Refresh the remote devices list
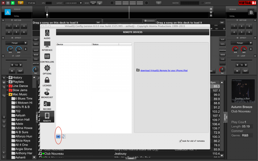The image size is (258, 161). coord(64,137)
